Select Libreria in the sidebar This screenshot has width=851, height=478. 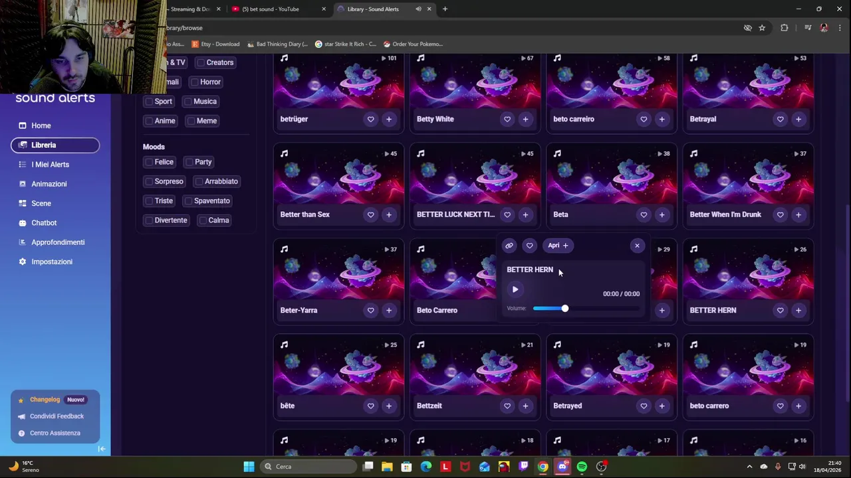click(55, 145)
